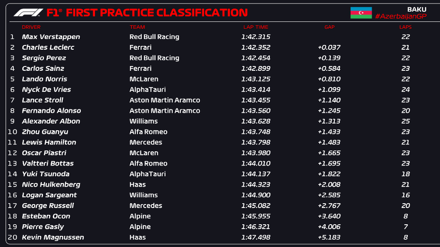The width and height of the screenshot is (440, 247).
Task: Click the First Practice Classification title
Action: [x=157, y=12]
